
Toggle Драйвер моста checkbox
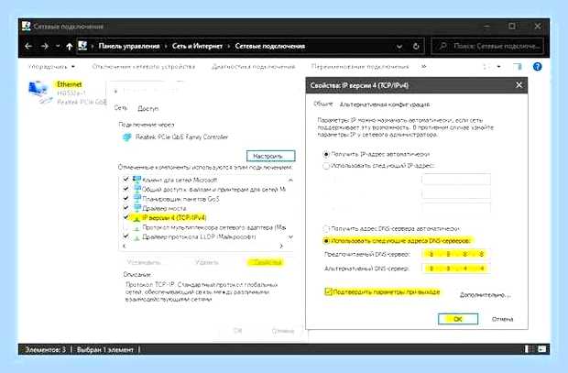(126, 208)
